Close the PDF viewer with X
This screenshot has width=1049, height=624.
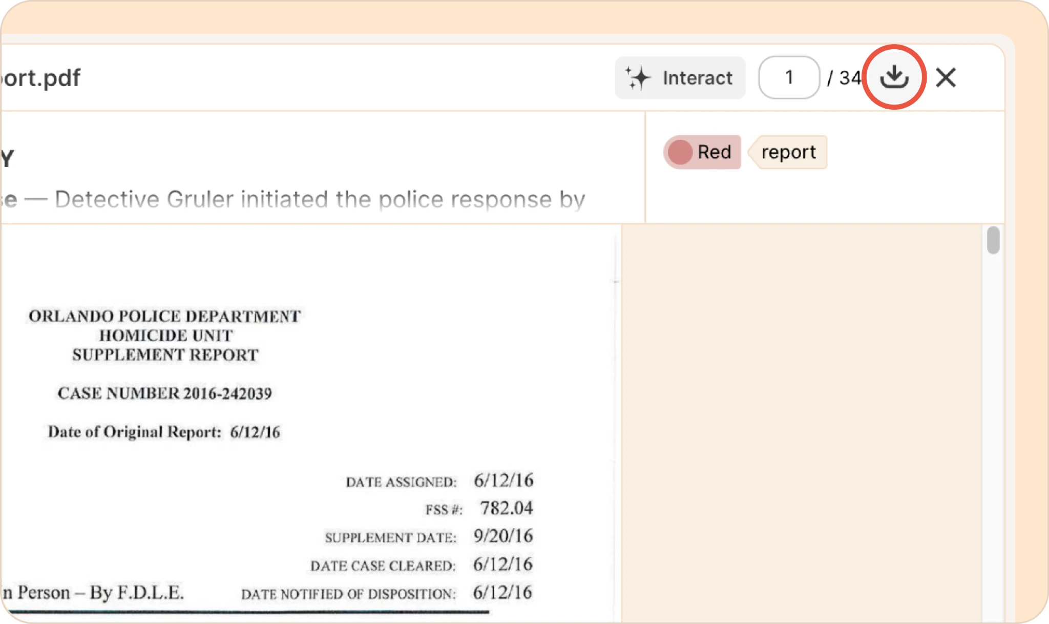946,78
